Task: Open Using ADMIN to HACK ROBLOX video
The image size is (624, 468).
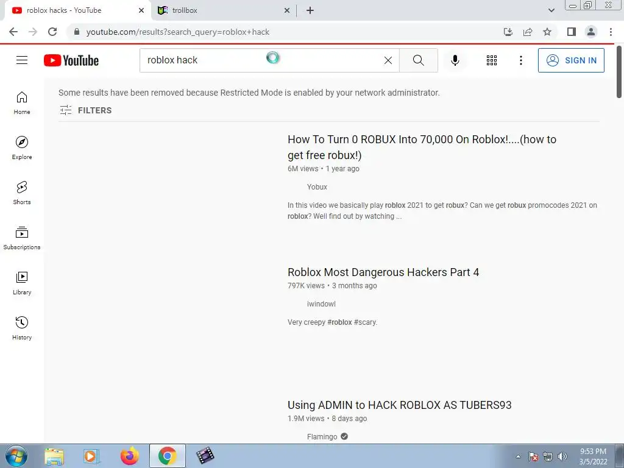Action: pos(400,405)
